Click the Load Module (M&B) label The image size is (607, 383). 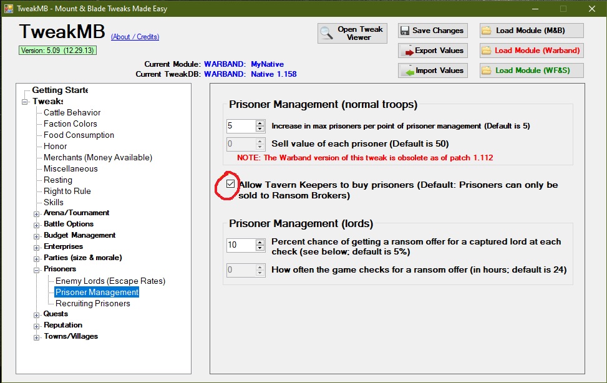click(x=530, y=30)
